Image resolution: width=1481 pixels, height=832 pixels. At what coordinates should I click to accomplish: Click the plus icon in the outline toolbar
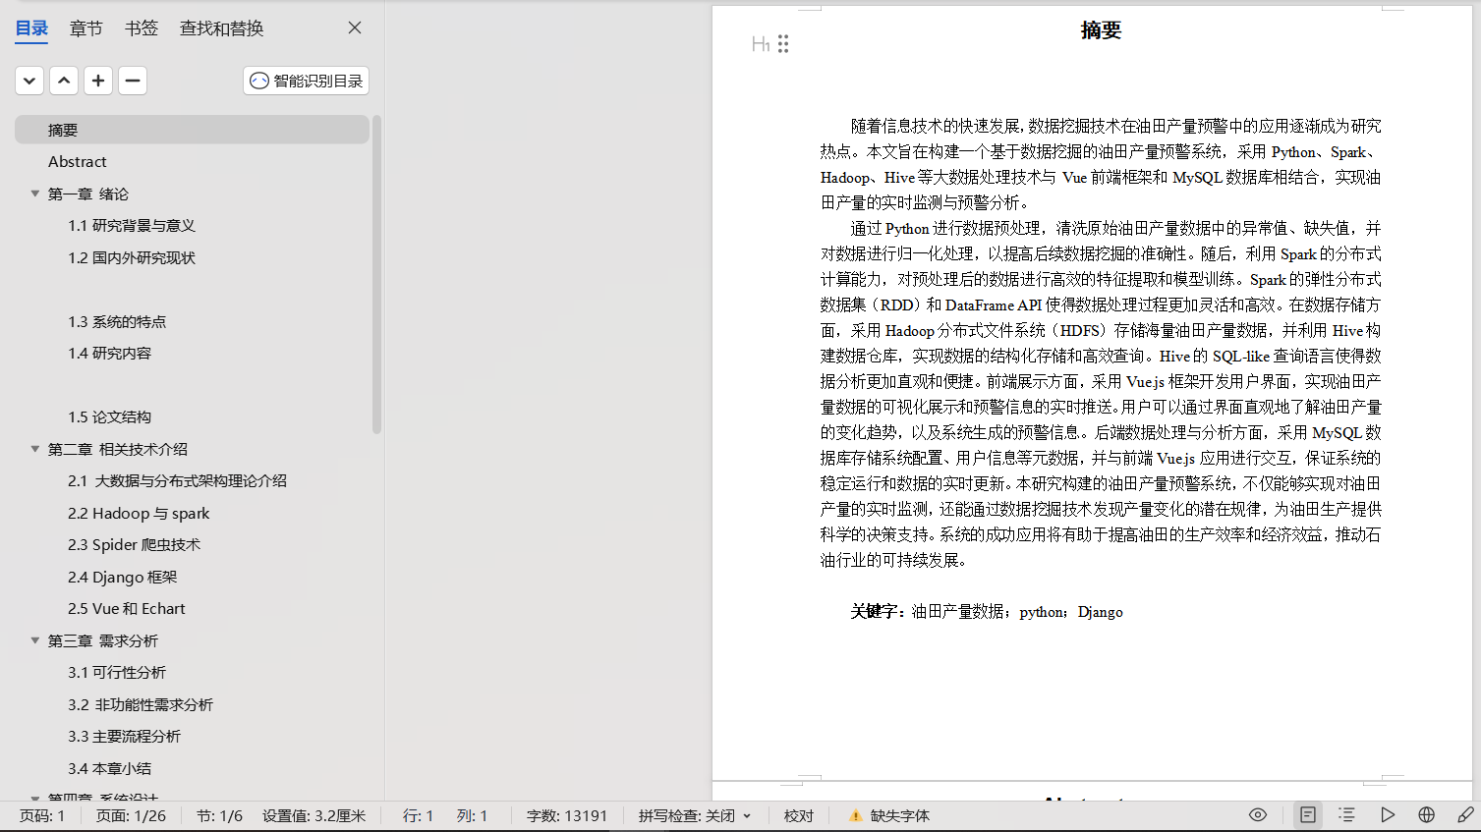click(98, 81)
